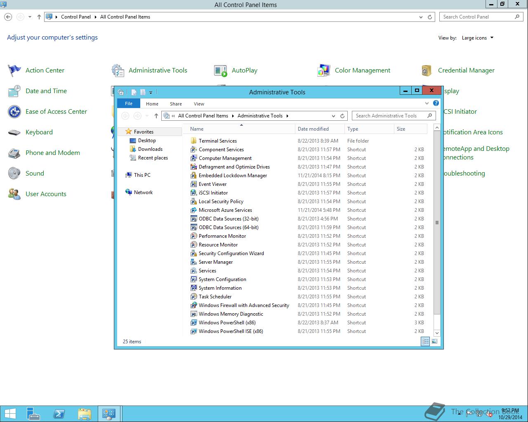Image resolution: width=528 pixels, height=422 pixels.
Task: Click the Administrative Tools vertical scrollbar thumb
Action: pos(437,223)
